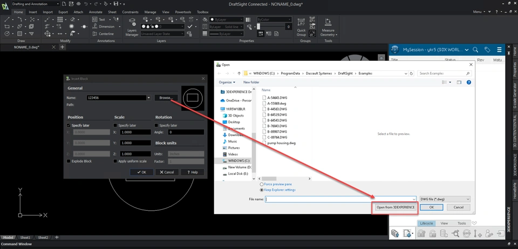
Task: Open the DWG file type dropdown
Action: 444,200
